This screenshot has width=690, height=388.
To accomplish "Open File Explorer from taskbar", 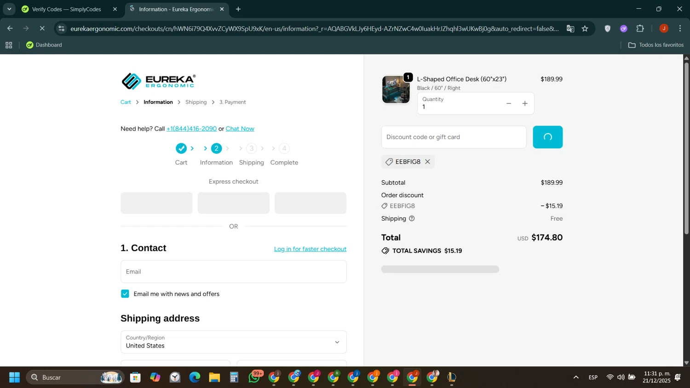I will pos(214,377).
